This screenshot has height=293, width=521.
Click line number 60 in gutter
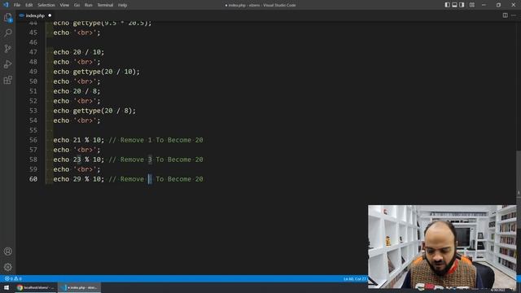pos(33,179)
